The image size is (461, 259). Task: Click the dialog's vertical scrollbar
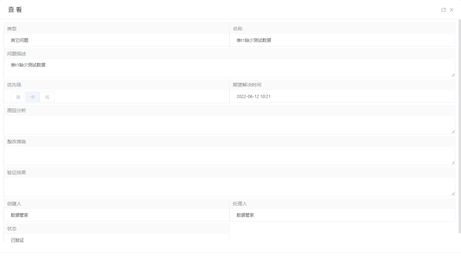(460, 126)
